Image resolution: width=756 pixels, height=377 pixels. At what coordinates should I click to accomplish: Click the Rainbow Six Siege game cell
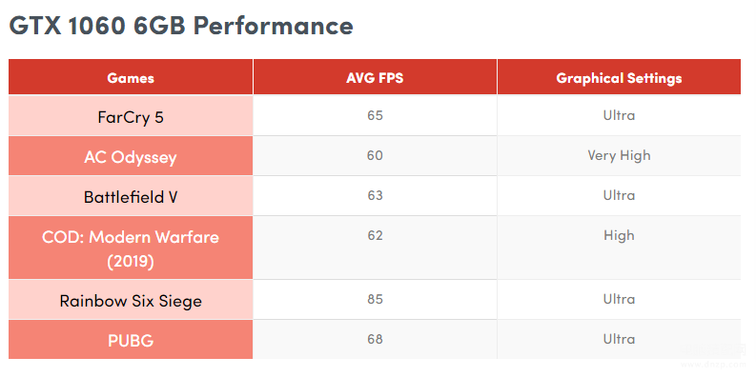(x=131, y=300)
